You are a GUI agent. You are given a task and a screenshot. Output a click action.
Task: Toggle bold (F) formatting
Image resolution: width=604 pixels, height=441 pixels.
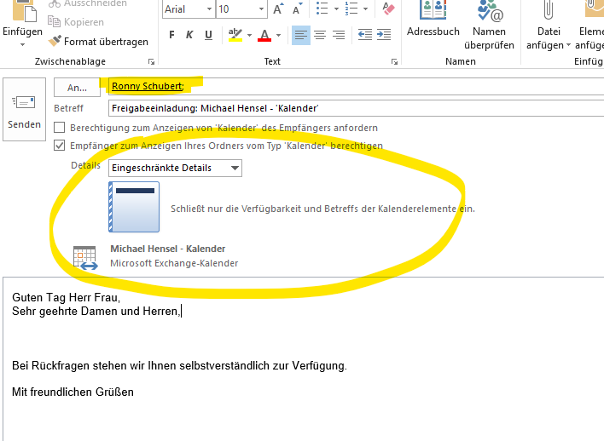tap(171, 35)
